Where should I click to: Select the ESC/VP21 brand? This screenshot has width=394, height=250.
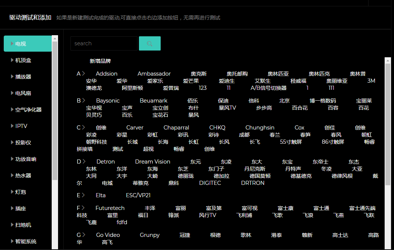138,195
